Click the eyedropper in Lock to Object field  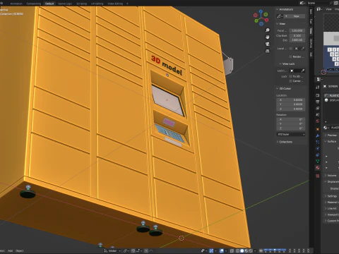(x=303, y=71)
